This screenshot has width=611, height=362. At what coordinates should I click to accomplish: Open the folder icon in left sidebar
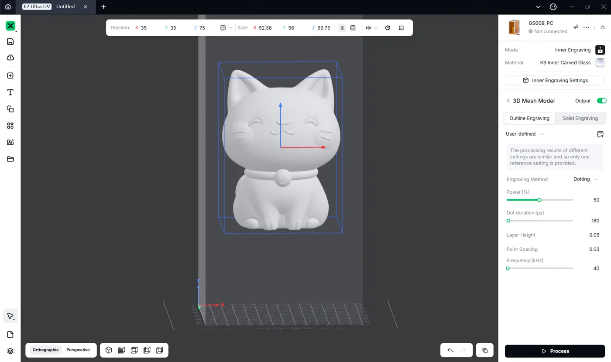coord(10,159)
